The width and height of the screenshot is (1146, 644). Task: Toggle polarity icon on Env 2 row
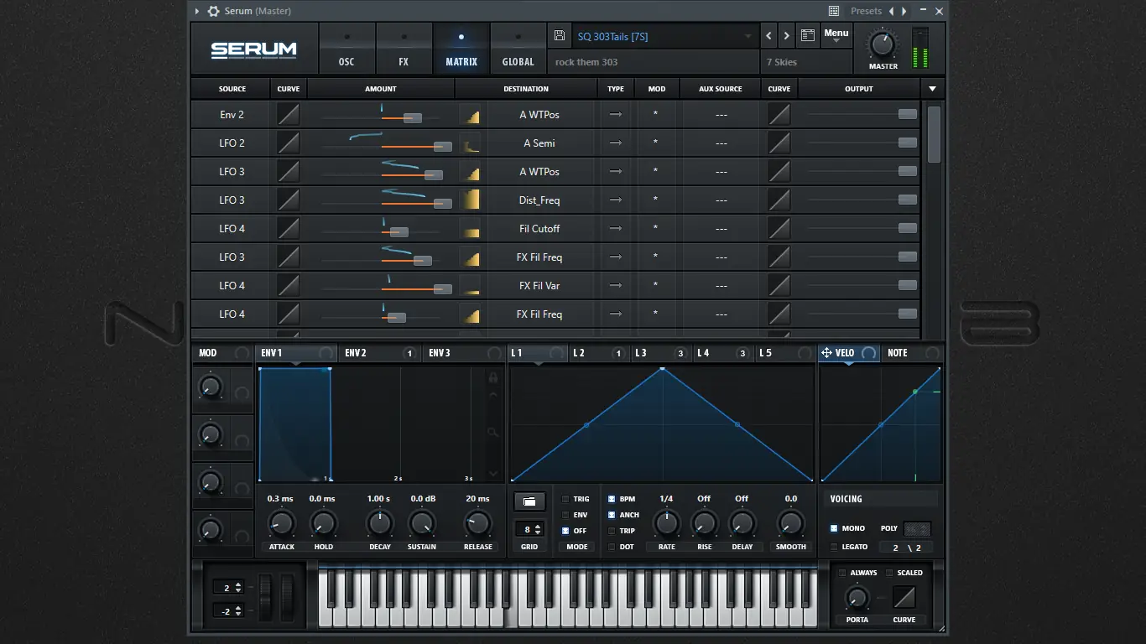[x=471, y=115]
